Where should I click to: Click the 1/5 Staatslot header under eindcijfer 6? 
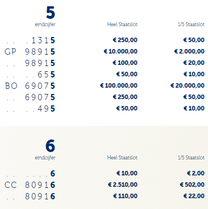tap(191, 158)
